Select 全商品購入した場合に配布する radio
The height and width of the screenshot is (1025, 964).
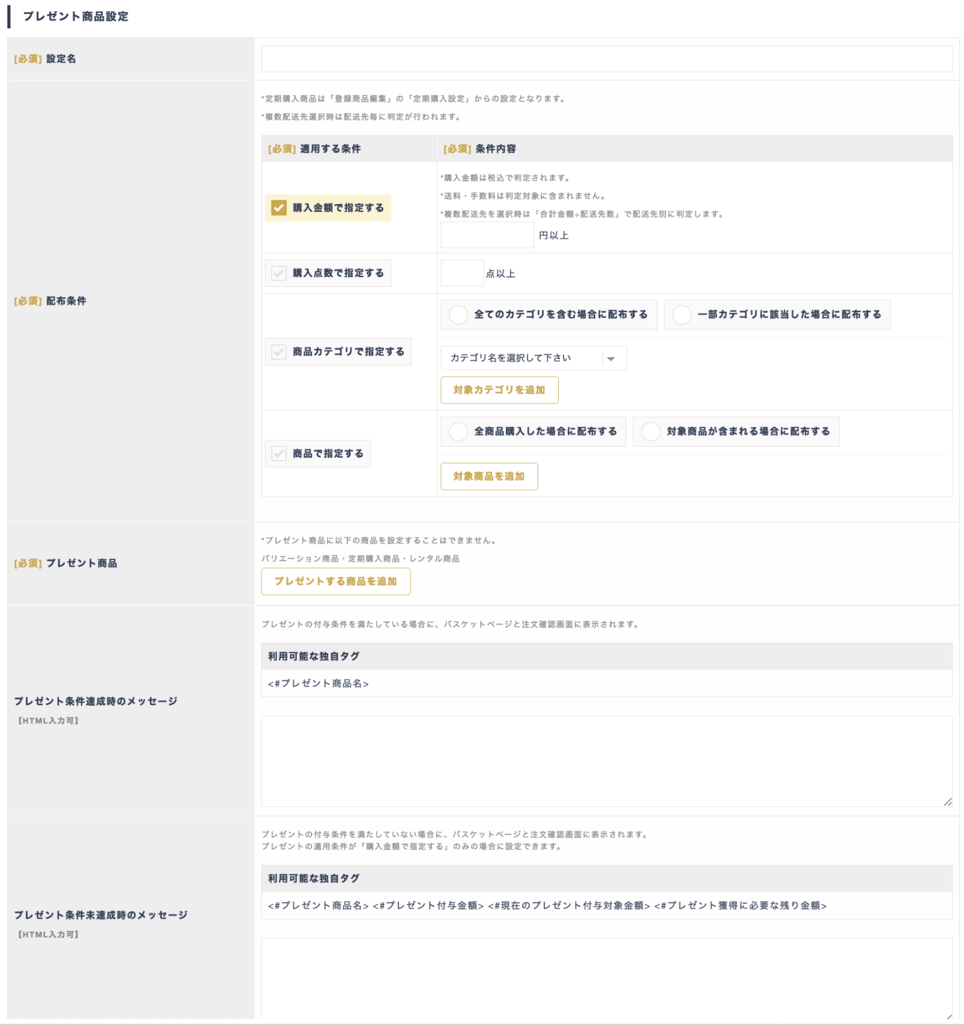coord(458,431)
